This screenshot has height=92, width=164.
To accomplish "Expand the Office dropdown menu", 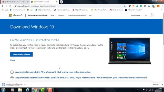I will pos(53,16).
